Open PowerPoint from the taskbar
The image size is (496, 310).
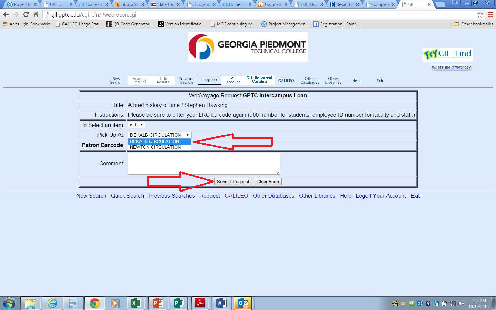158,303
